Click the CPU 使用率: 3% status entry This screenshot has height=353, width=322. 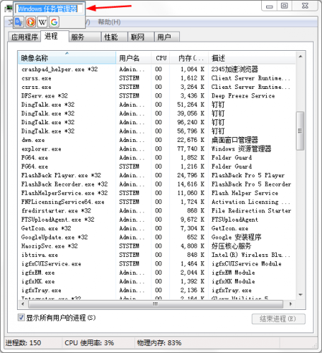[x=89, y=343]
